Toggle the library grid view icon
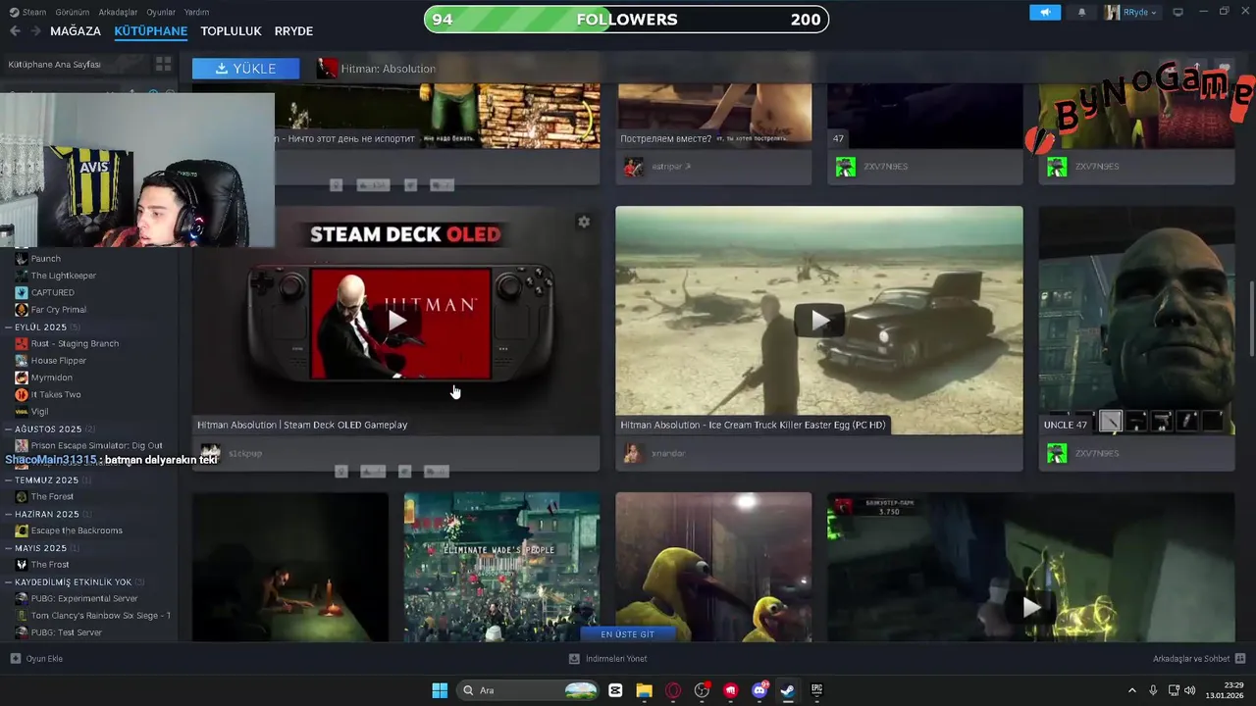Screen dimensions: 1256x706 coord(163,64)
